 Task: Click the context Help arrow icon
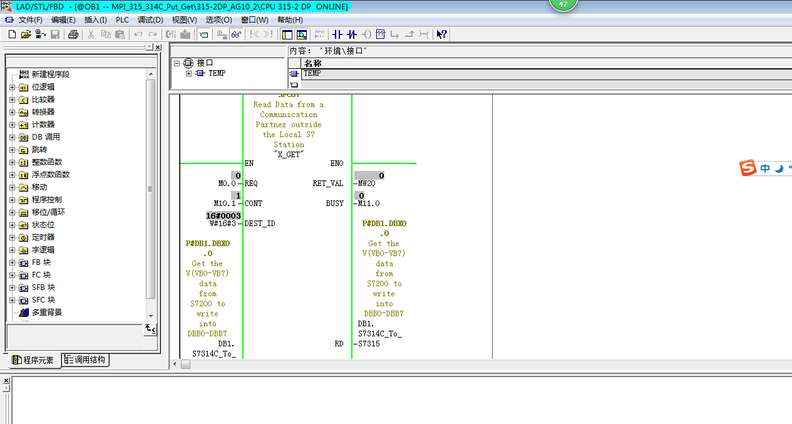[x=442, y=34]
